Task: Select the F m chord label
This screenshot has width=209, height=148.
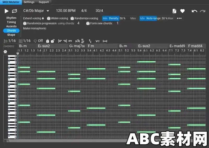Action: (x=91, y=46)
